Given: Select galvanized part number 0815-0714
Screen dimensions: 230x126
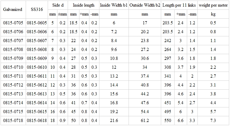Looking at the screenshot, I should 13,103.
